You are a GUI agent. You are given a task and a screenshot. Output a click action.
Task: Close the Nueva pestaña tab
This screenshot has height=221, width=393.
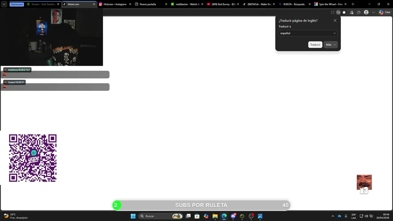[166, 4]
